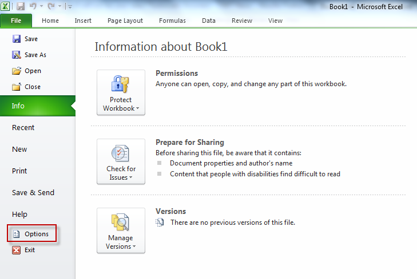Click the Open folder icon in Backstage menu
Viewport: 417px width, 279px height.
coord(17,71)
